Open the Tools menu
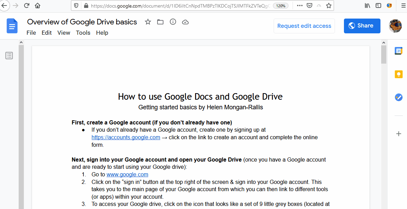Image resolution: width=407 pixels, height=209 pixels. pos(83,33)
